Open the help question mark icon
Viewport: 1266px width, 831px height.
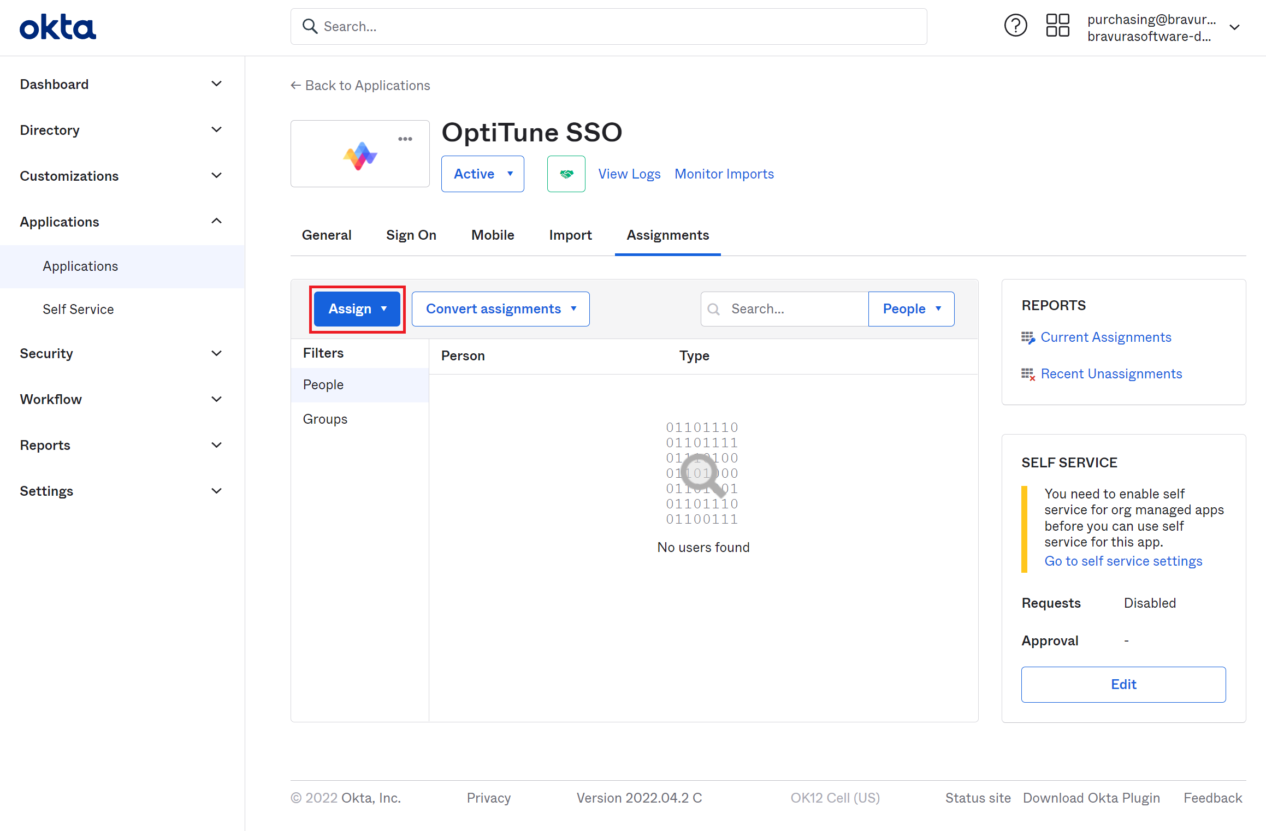pos(1015,26)
